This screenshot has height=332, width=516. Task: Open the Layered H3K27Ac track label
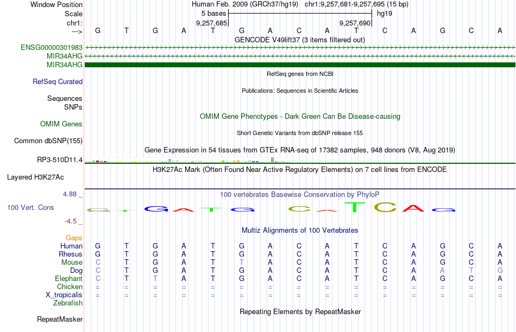35,177
